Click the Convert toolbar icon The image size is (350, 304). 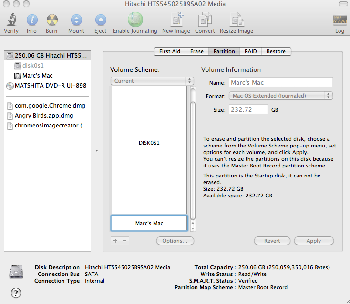[205, 20]
